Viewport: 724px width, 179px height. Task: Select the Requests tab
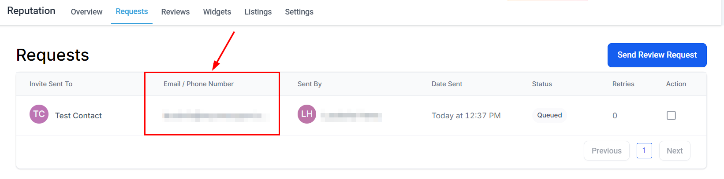click(132, 11)
